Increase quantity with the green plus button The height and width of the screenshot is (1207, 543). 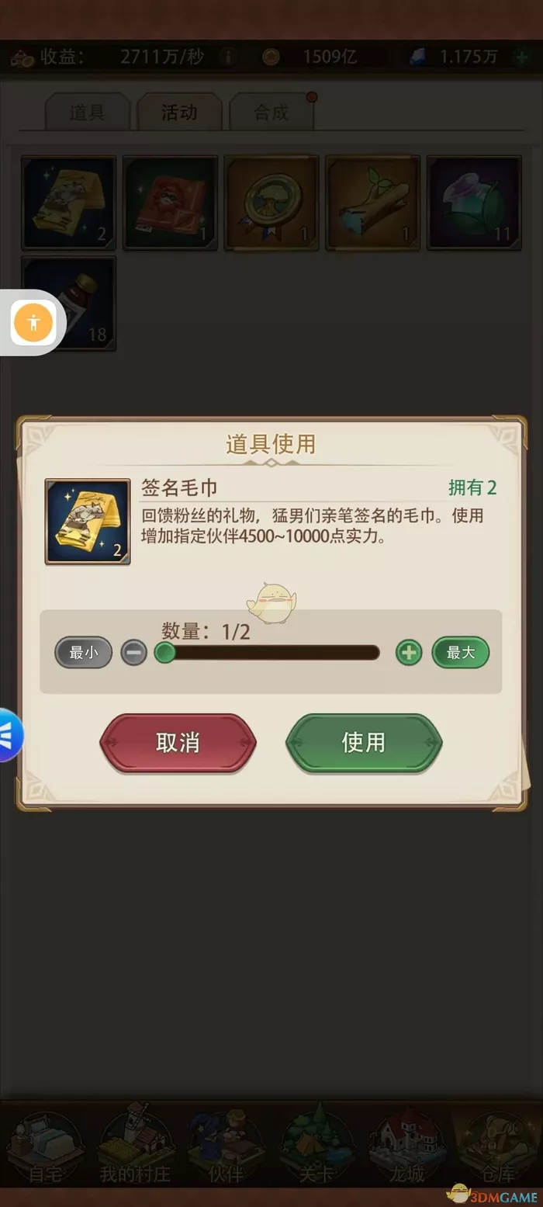pos(409,653)
